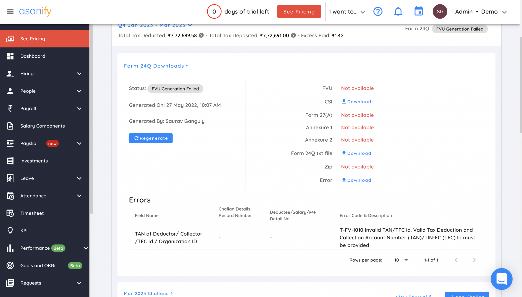The width and height of the screenshot is (522, 297).
Task: Open the calendar icon in the header
Action: pyautogui.click(x=418, y=11)
